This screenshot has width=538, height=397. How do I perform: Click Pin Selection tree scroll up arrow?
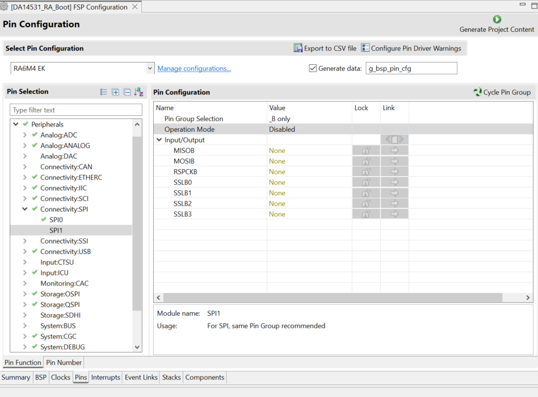137,124
